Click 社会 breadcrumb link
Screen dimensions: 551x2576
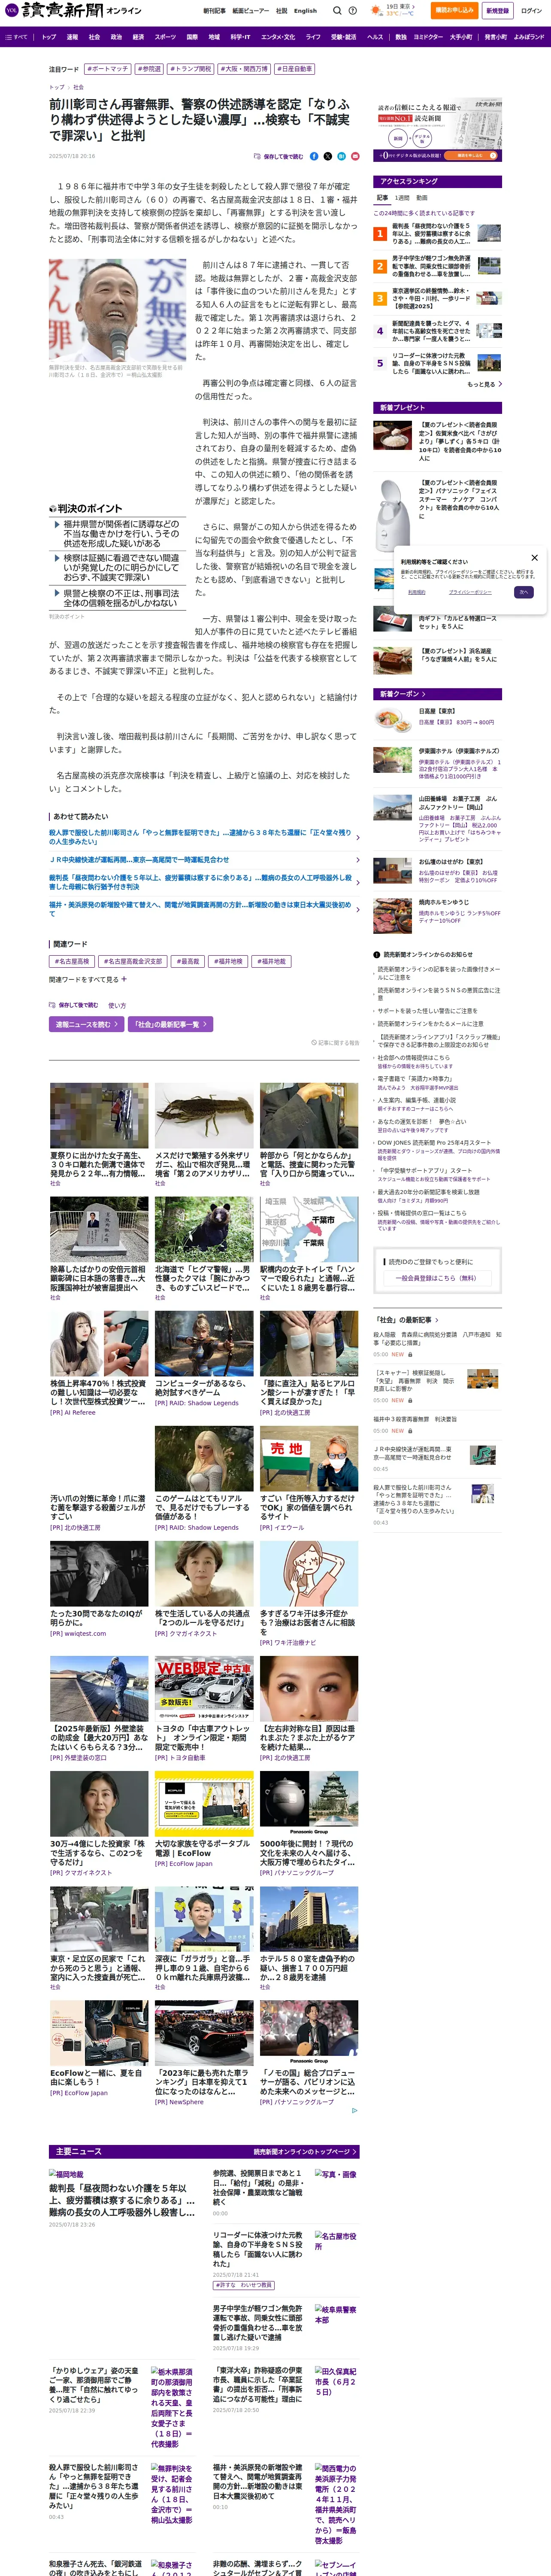point(79,87)
